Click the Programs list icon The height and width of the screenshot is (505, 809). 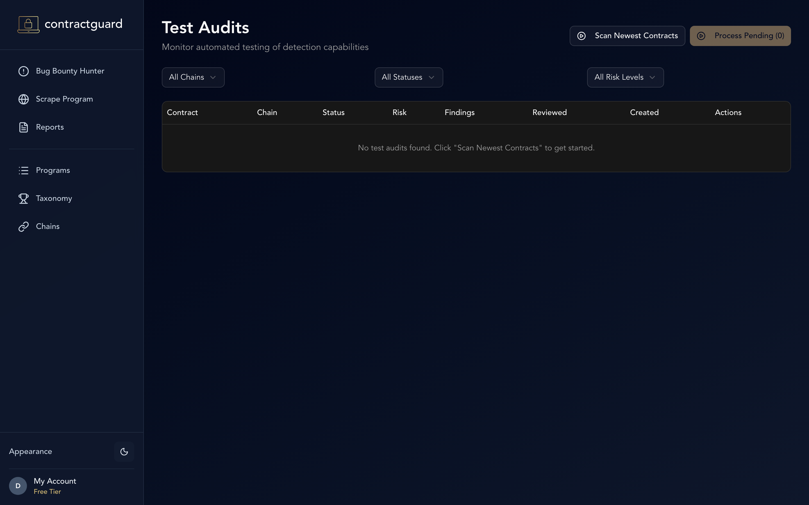tap(23, 170)
